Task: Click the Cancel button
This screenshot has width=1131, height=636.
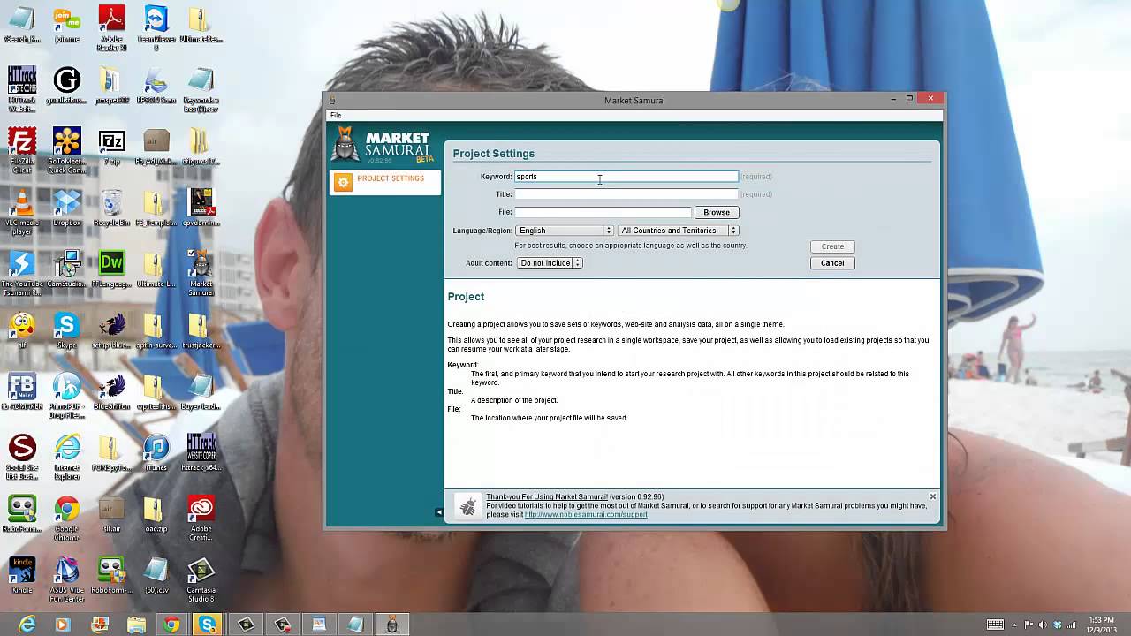Action: point(832,263)
